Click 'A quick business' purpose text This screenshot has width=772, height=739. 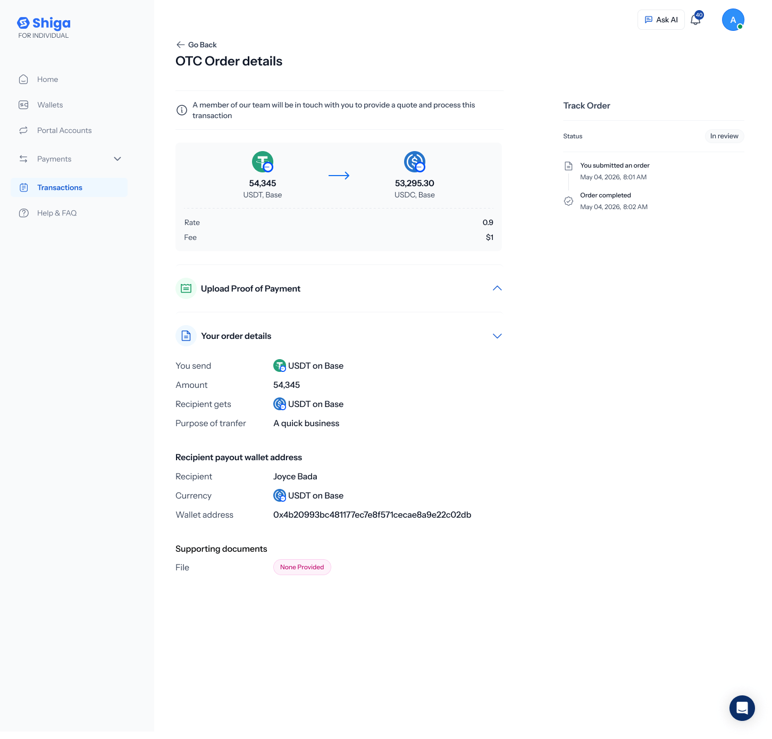click(x=306, y=423)
